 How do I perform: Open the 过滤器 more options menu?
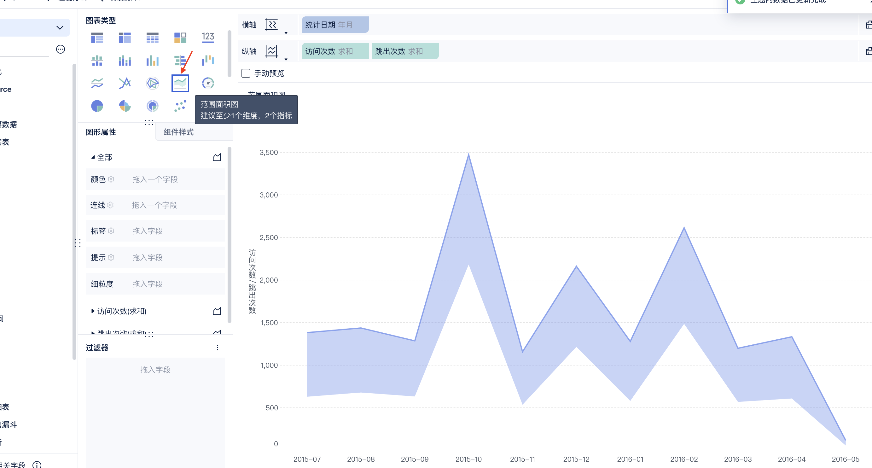pos(217,348)
